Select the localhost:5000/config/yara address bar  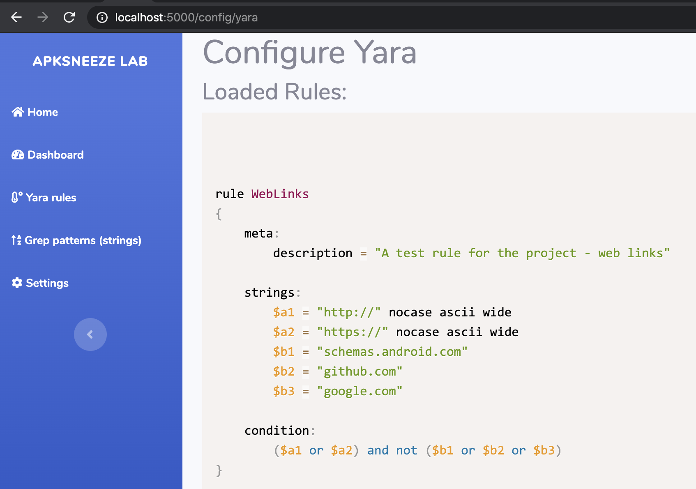pos(391,17)
